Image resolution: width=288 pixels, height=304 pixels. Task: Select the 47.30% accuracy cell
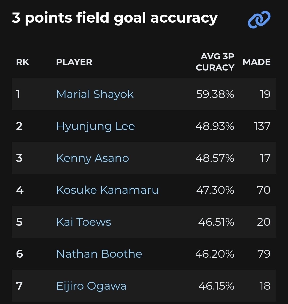pyautogui.click(x=215, y=190)
